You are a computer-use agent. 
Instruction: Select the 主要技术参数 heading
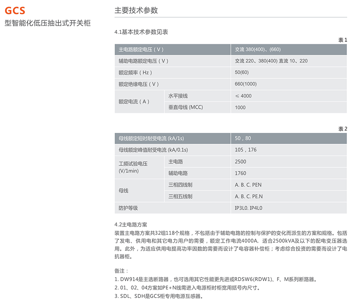tap(136, 10)
